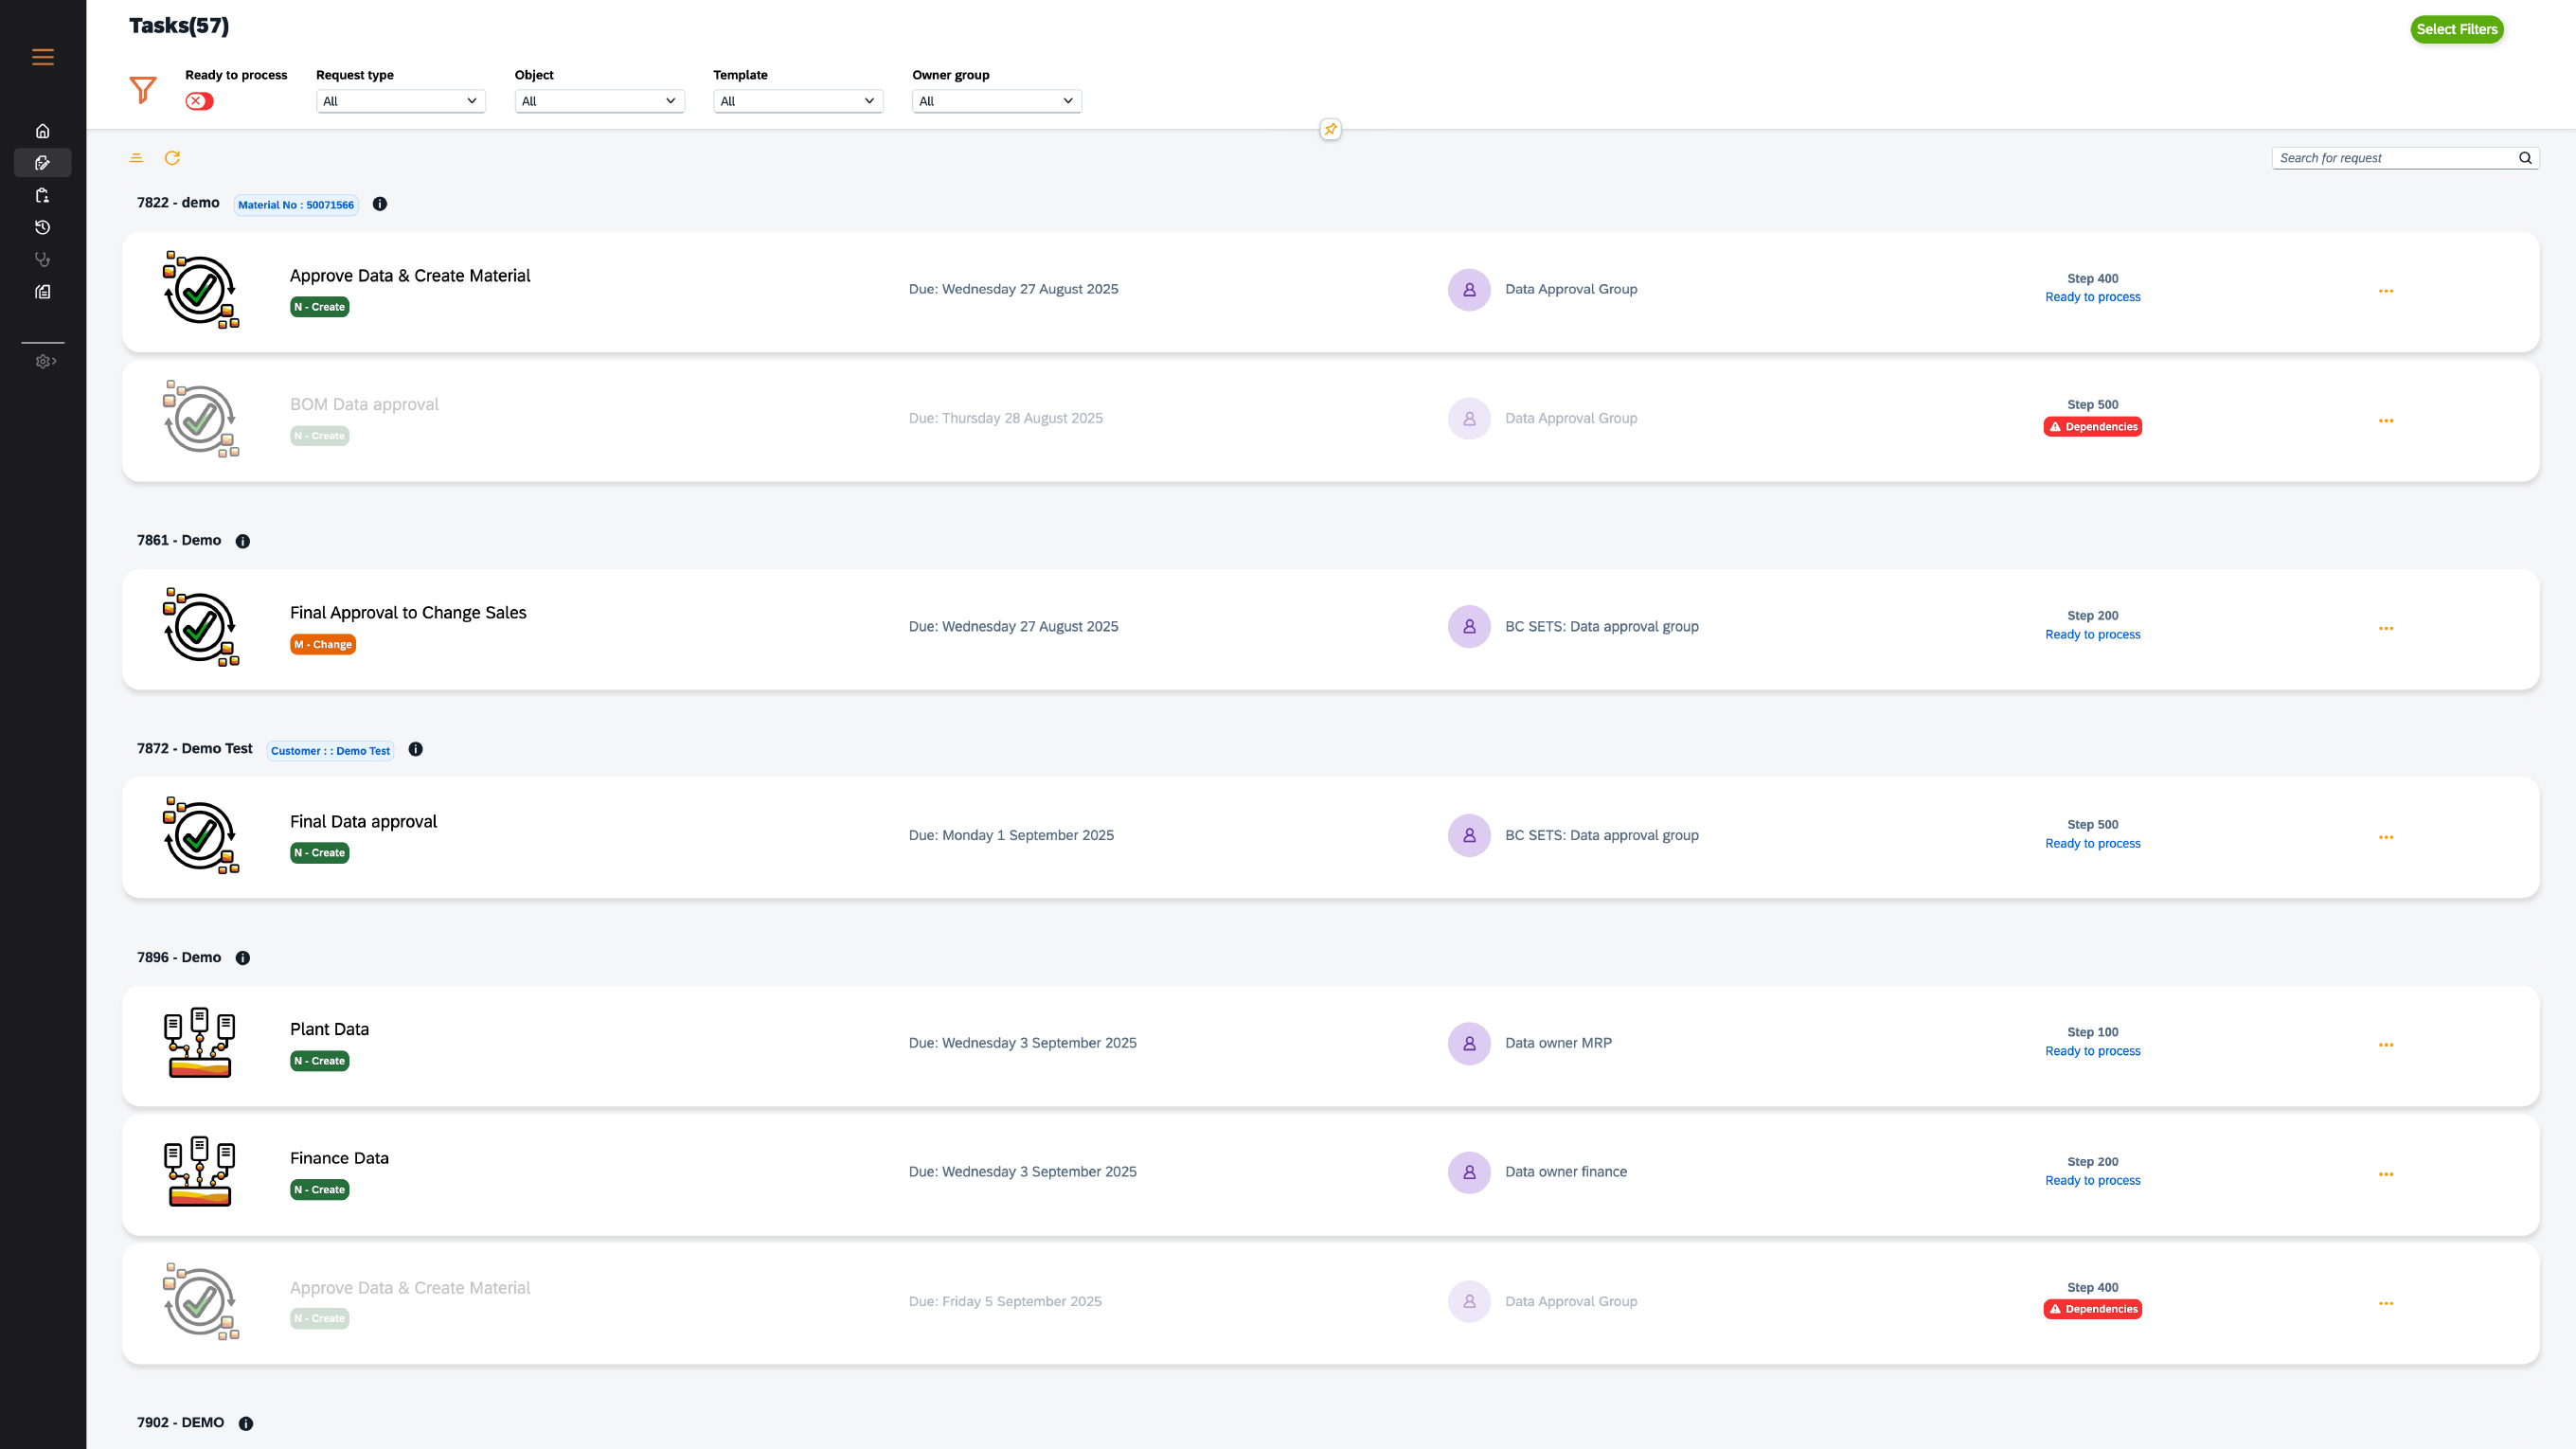Viewport: 2576px width, 1449px height.
Task: Click Ready to process link for Finance Data
Action: click(x=2092, y=1181)
